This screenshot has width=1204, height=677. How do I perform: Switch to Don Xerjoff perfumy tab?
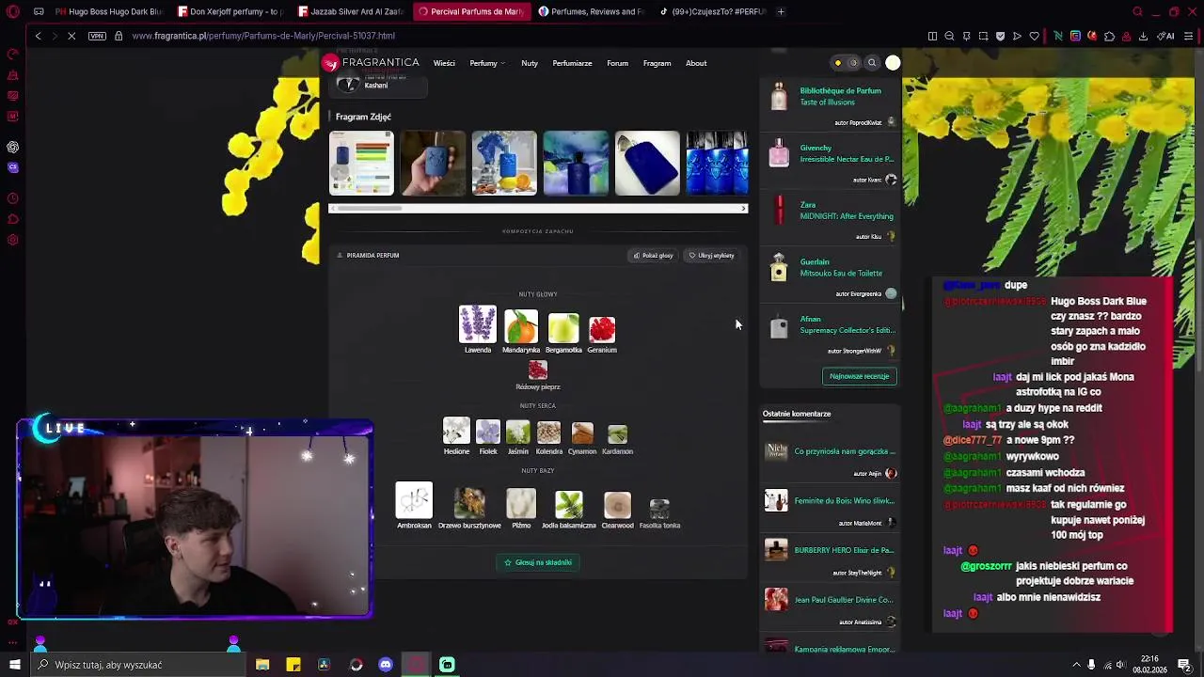[230, 11]
